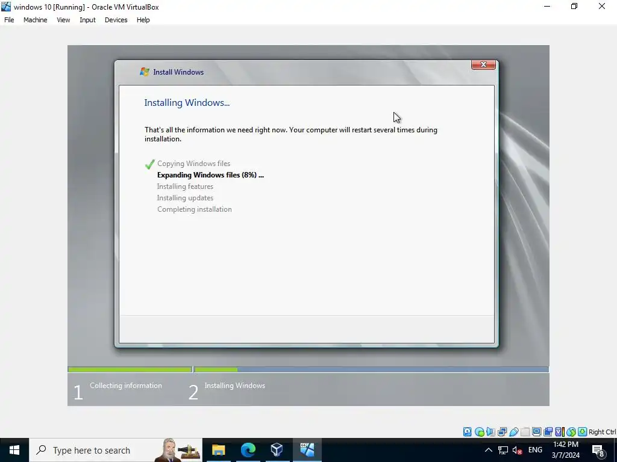Open the View menu
The width and height of the screenshot is (617, 462).
pyautogui.click(x=63, y=20)
